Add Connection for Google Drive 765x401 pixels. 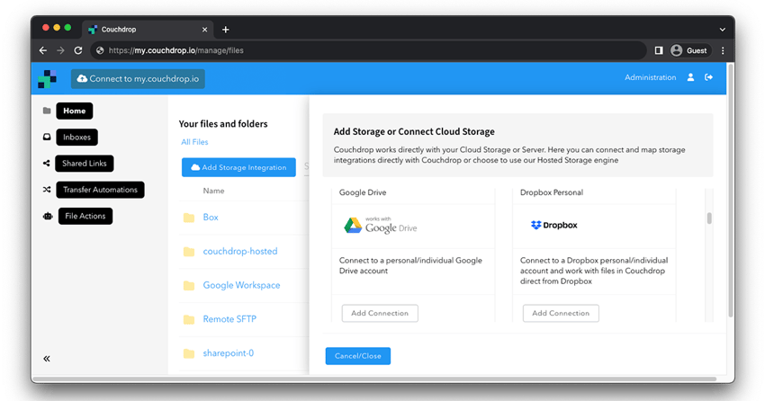[380, 313]
